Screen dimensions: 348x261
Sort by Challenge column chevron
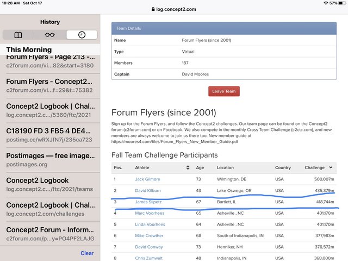point(331,167)
